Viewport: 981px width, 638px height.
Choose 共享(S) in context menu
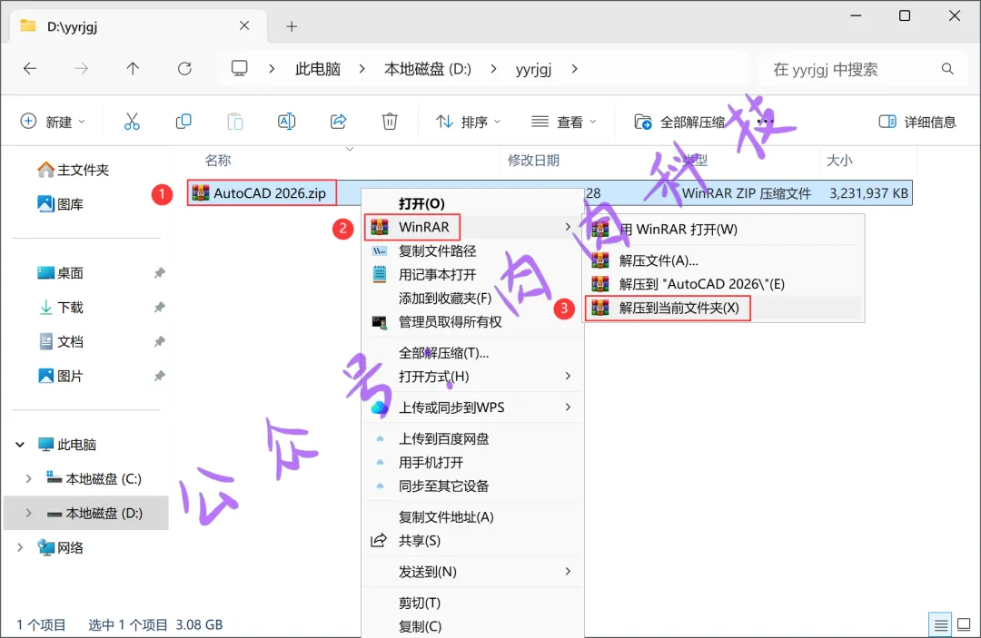(x=471, y=541)
